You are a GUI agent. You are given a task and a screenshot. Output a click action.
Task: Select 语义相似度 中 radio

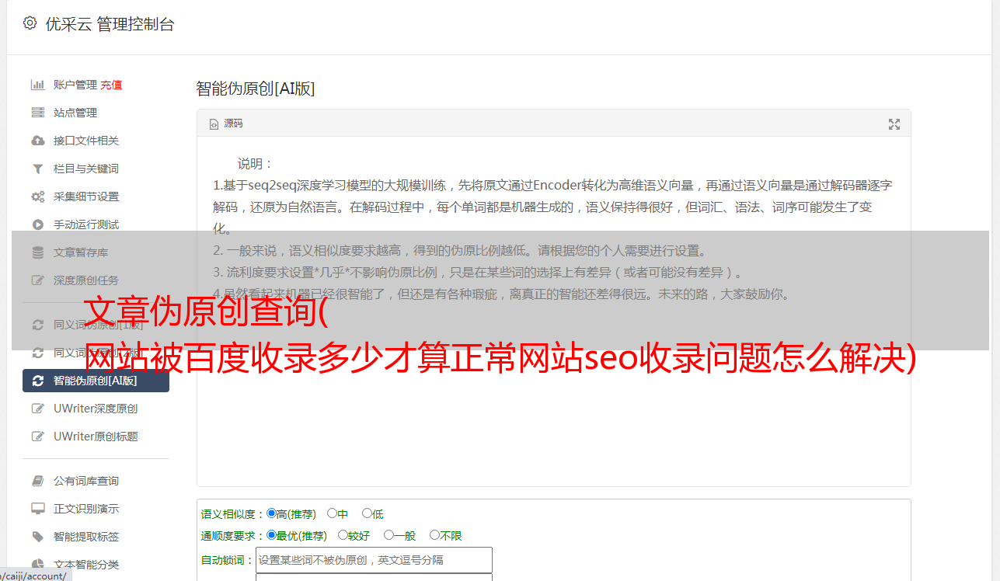[x=332, y=513]
